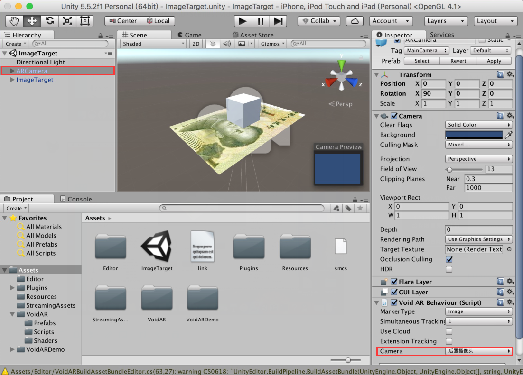Open Gizmos dropdown
The height and width of the screenshot is (375, 523).
tap(272, 44)
